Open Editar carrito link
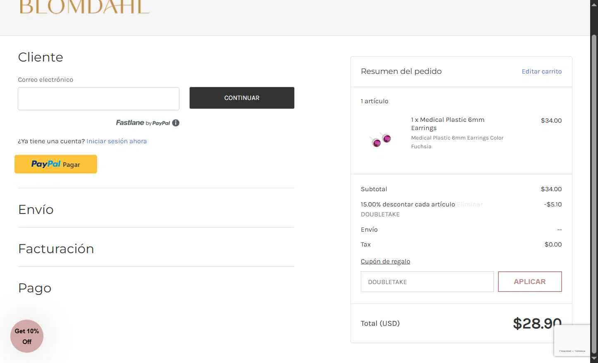Image resolution: width=598 pixels, height=363 pixels. click(541, 71)
